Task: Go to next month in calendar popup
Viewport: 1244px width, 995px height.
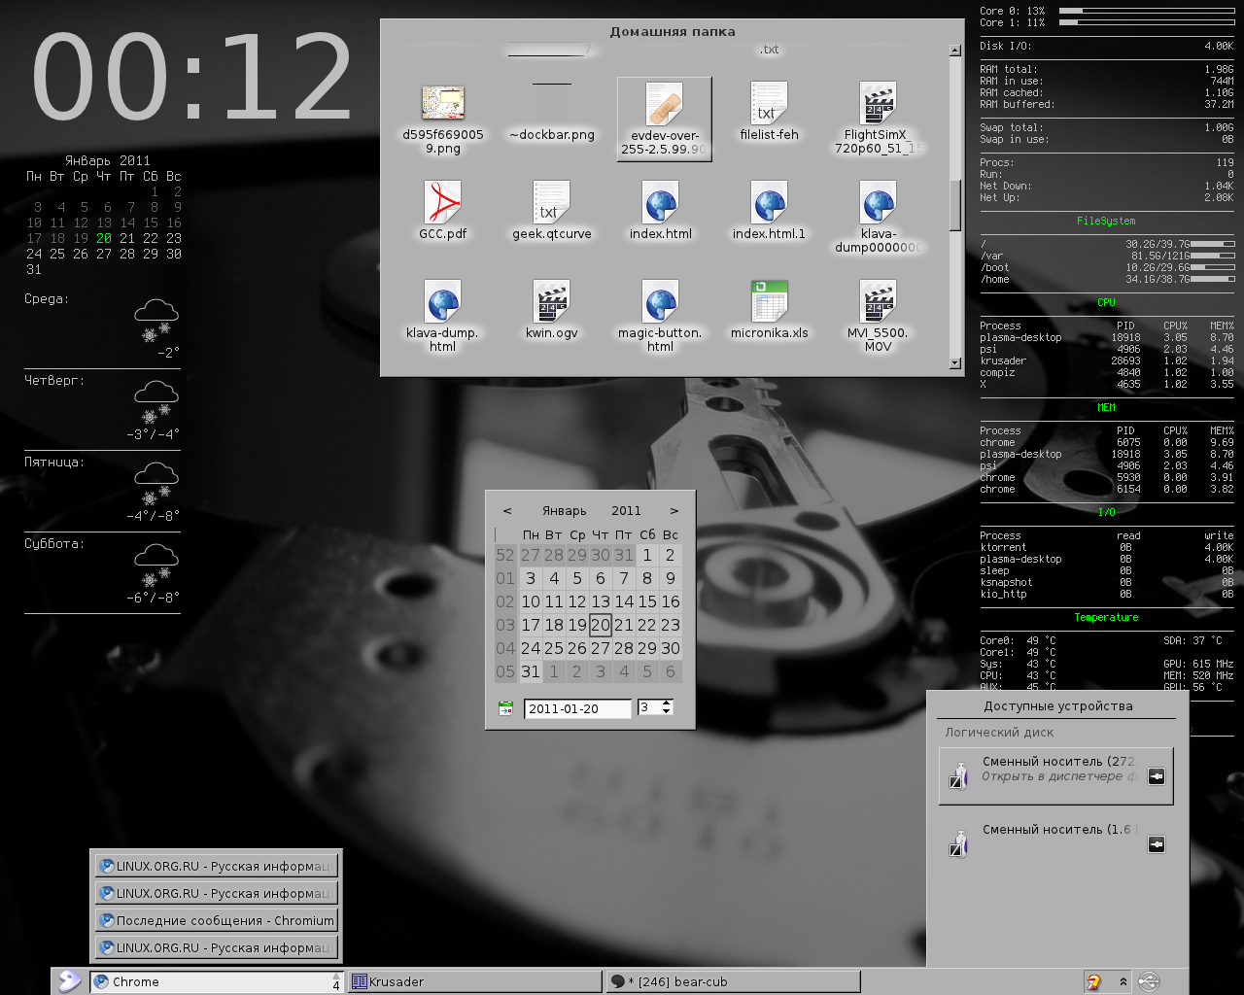Action: [x=674, y=511]
